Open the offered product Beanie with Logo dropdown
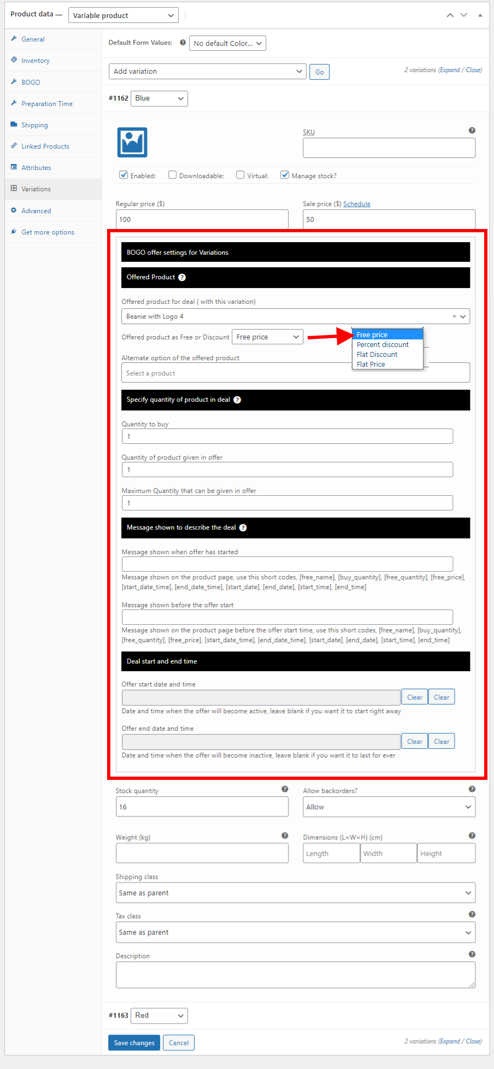 (296, 316)
